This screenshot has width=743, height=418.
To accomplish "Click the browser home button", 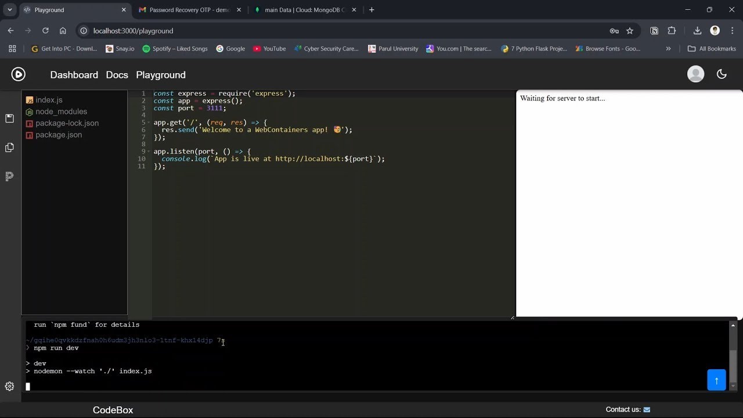I will pos(63,31).
